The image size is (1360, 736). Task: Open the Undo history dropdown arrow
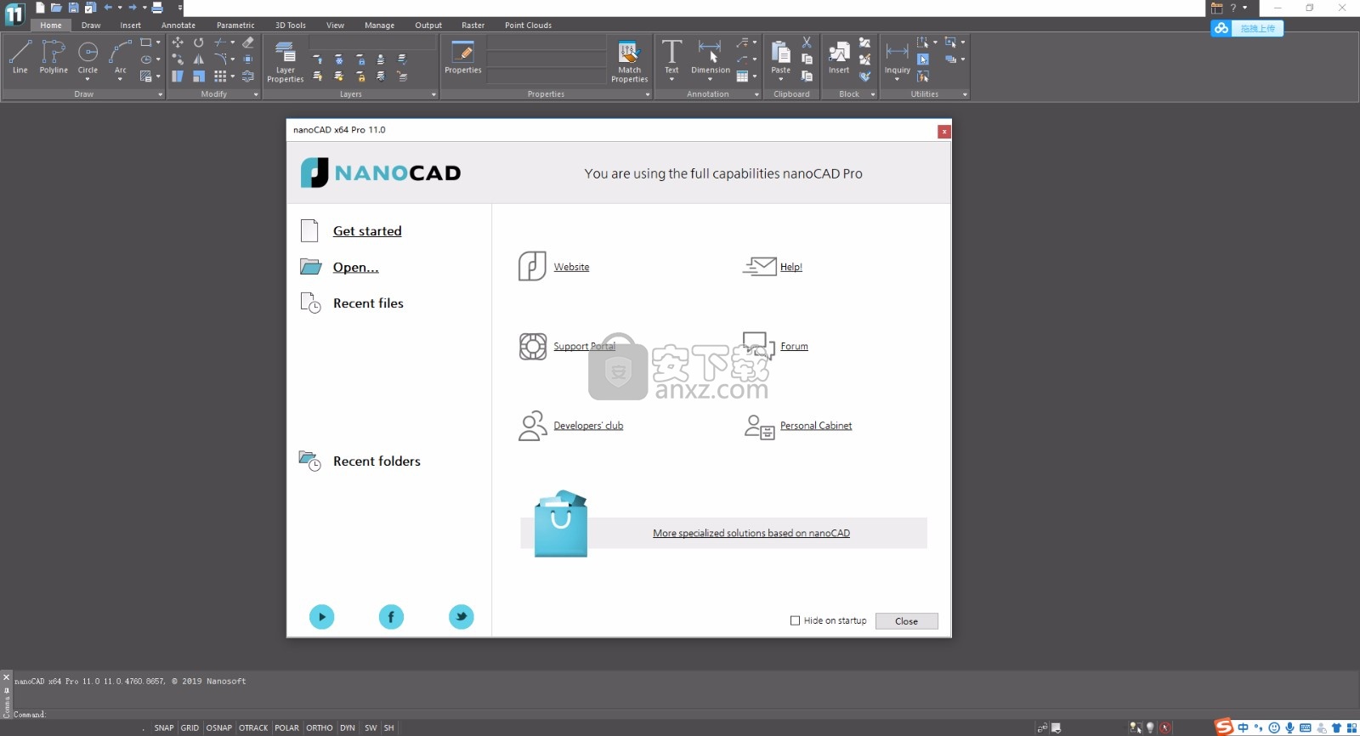click(120, 8)
